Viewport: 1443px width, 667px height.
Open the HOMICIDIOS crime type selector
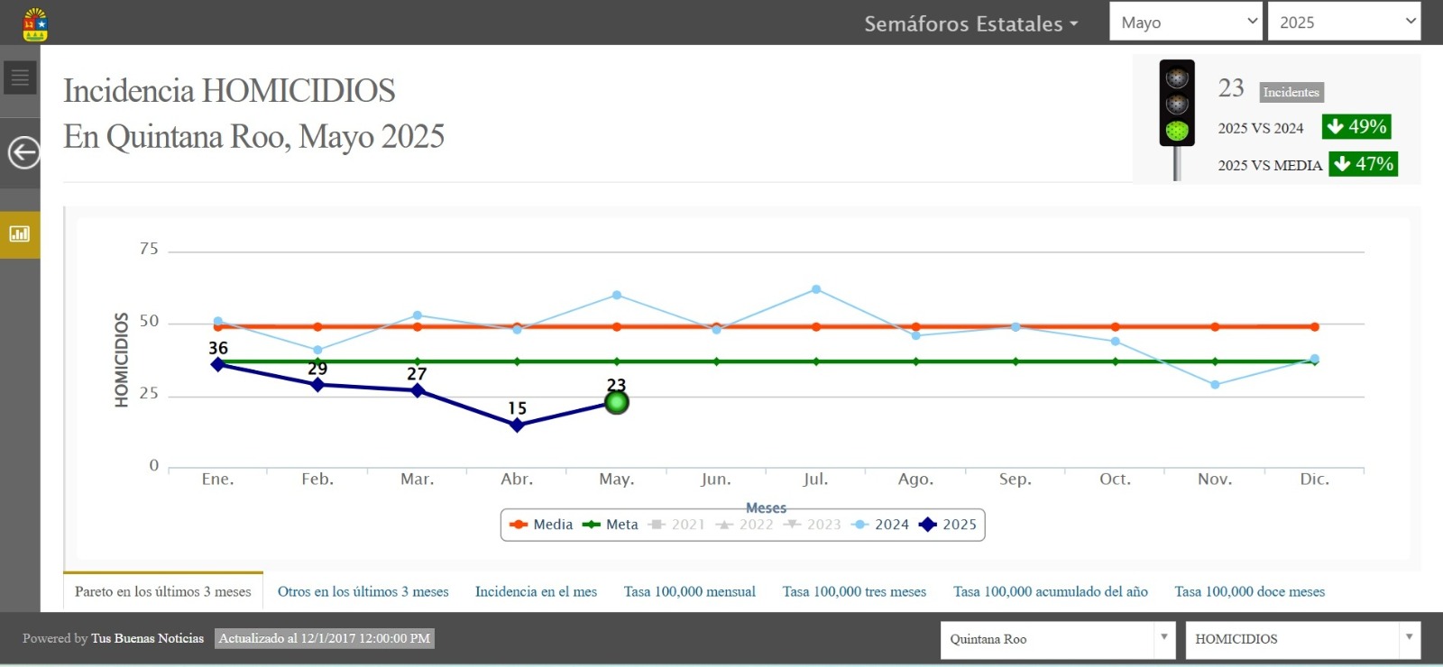(1302, 639)
